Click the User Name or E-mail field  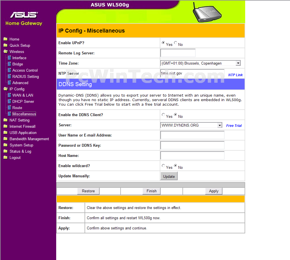(192, 135)
